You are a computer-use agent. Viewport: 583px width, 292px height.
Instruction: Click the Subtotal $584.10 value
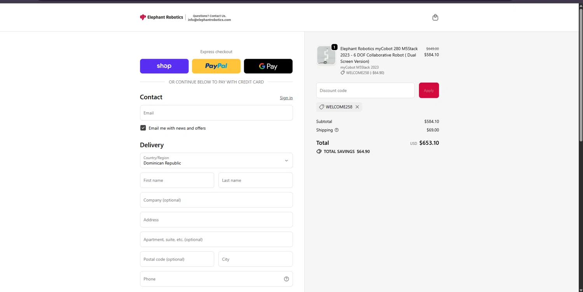click(x=431, y=122)
